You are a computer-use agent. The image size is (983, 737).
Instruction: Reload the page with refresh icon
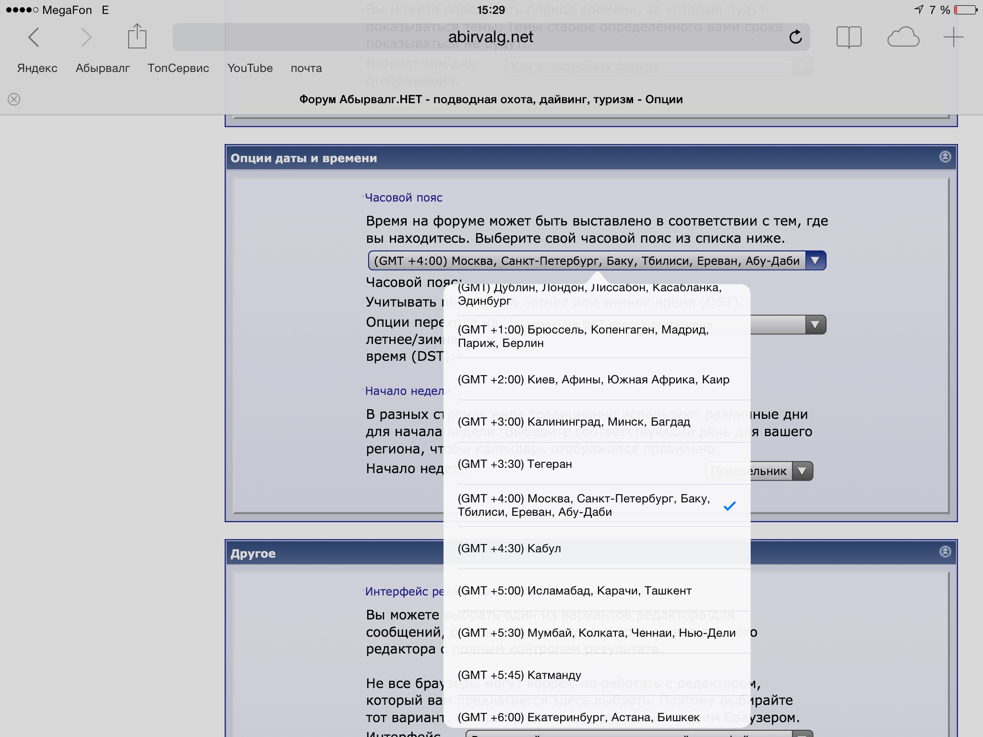point(795,37)
